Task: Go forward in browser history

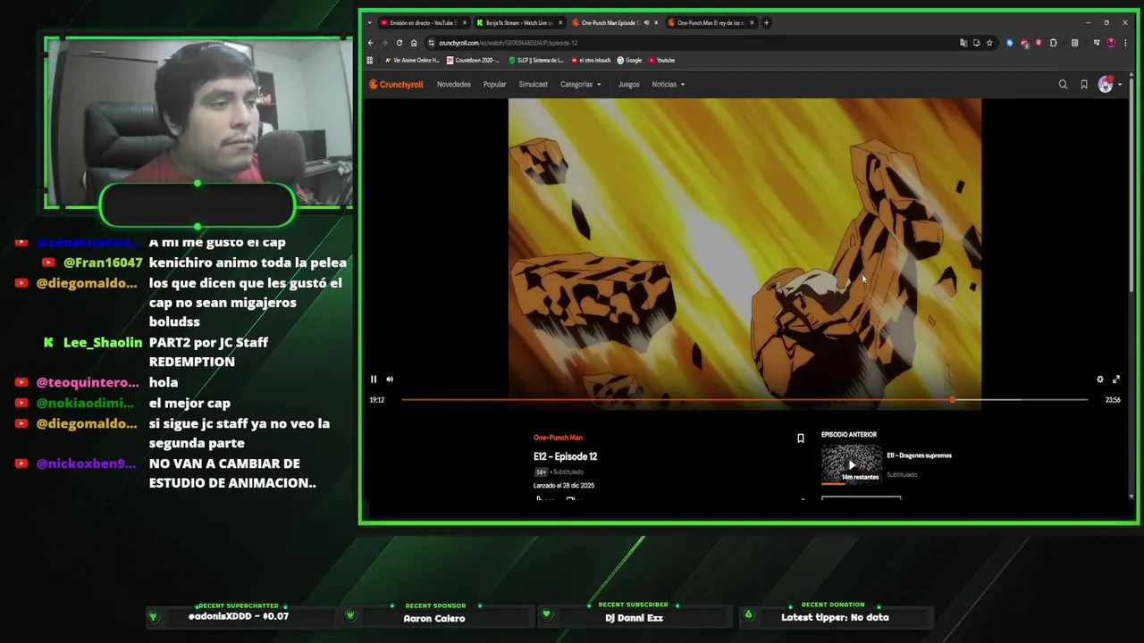Action: 385,43
